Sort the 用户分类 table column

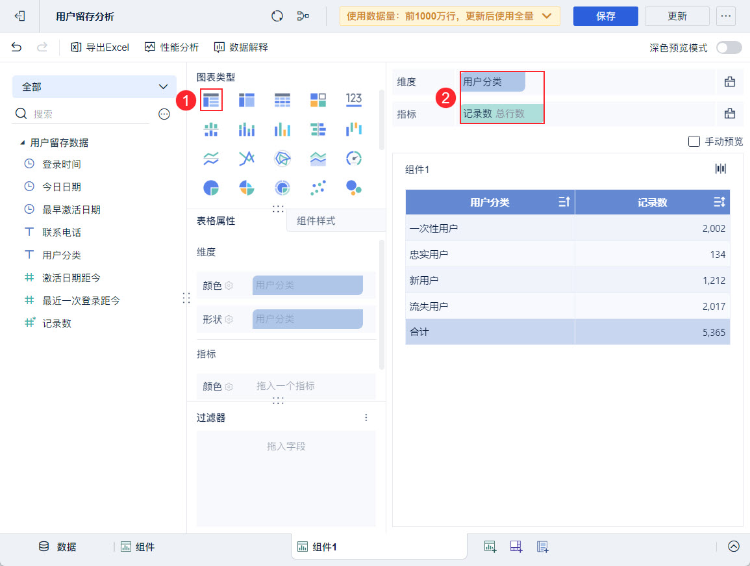click(564, 201)
